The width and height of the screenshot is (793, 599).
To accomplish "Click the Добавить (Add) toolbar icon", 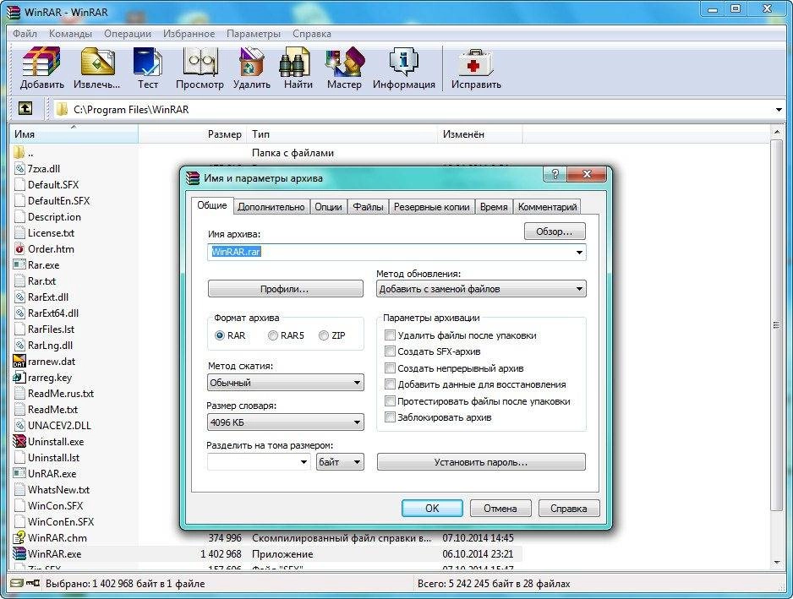I will (x=41, y=62).
